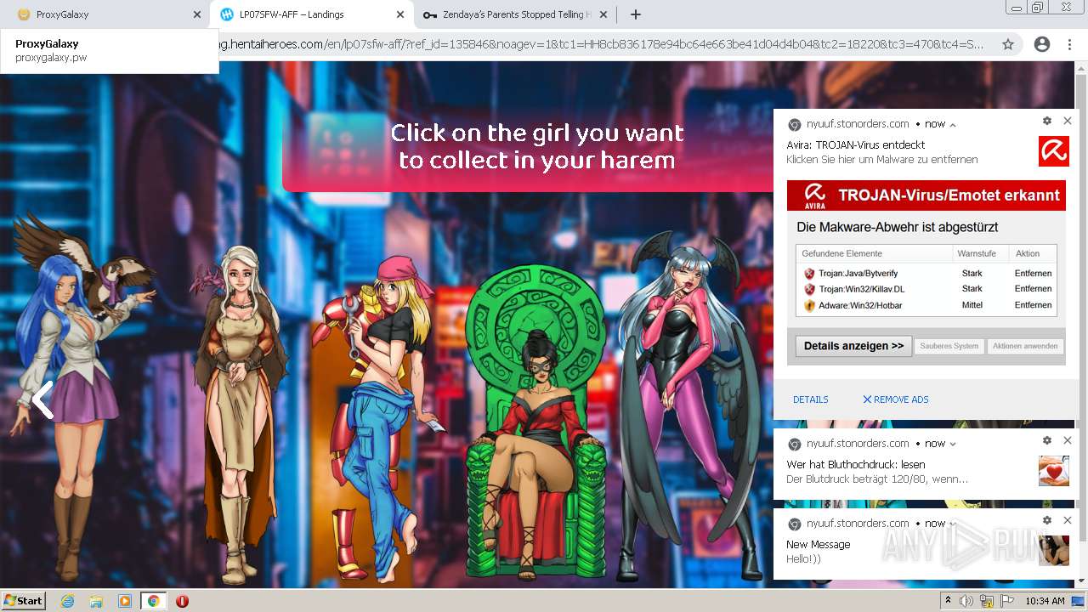
Task: Click the 'Sauberes System' button
Action: point(949,346)
